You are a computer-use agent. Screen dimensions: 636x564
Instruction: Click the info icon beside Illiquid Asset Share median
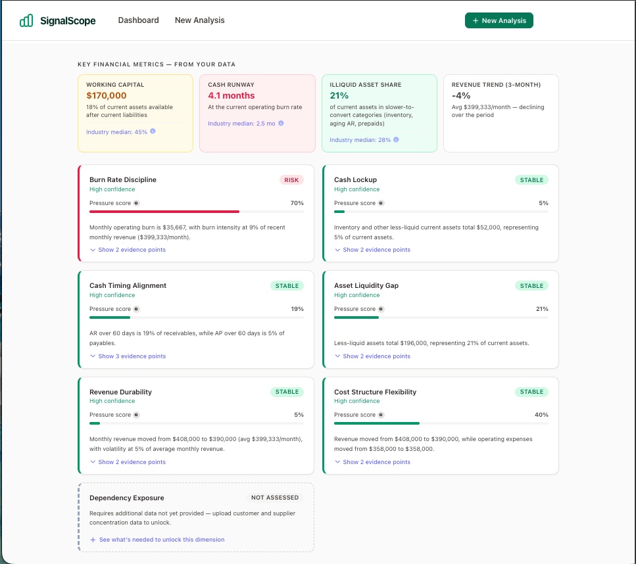[x=397, y=139]
